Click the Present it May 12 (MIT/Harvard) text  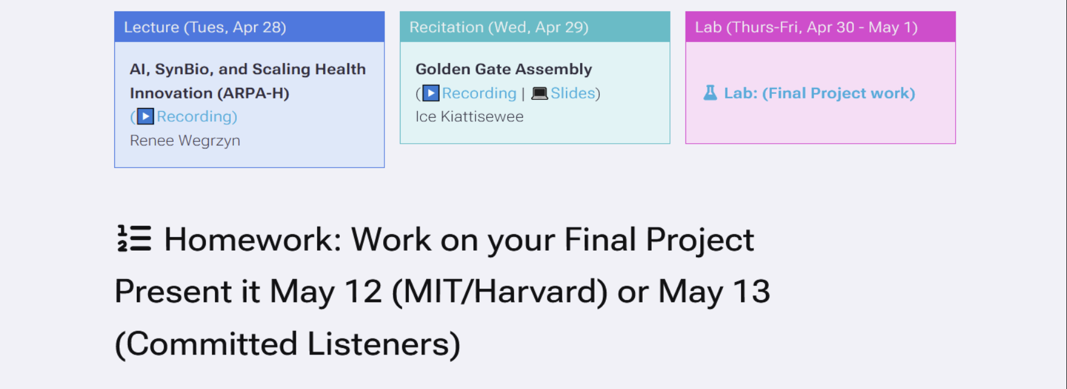361,292
